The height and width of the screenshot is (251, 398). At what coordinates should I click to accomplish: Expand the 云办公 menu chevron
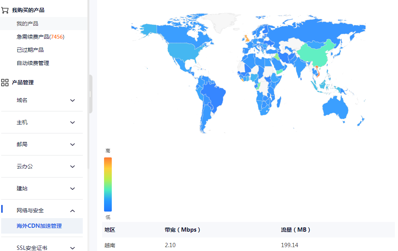click(x=72, y=167)
